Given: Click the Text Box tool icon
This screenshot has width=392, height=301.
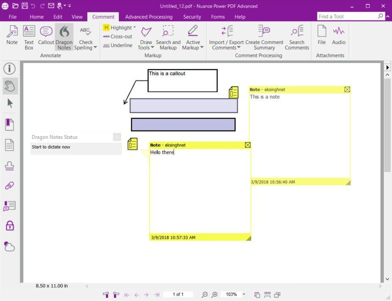Looking at the screenshot, I should (x=29, y=31).
